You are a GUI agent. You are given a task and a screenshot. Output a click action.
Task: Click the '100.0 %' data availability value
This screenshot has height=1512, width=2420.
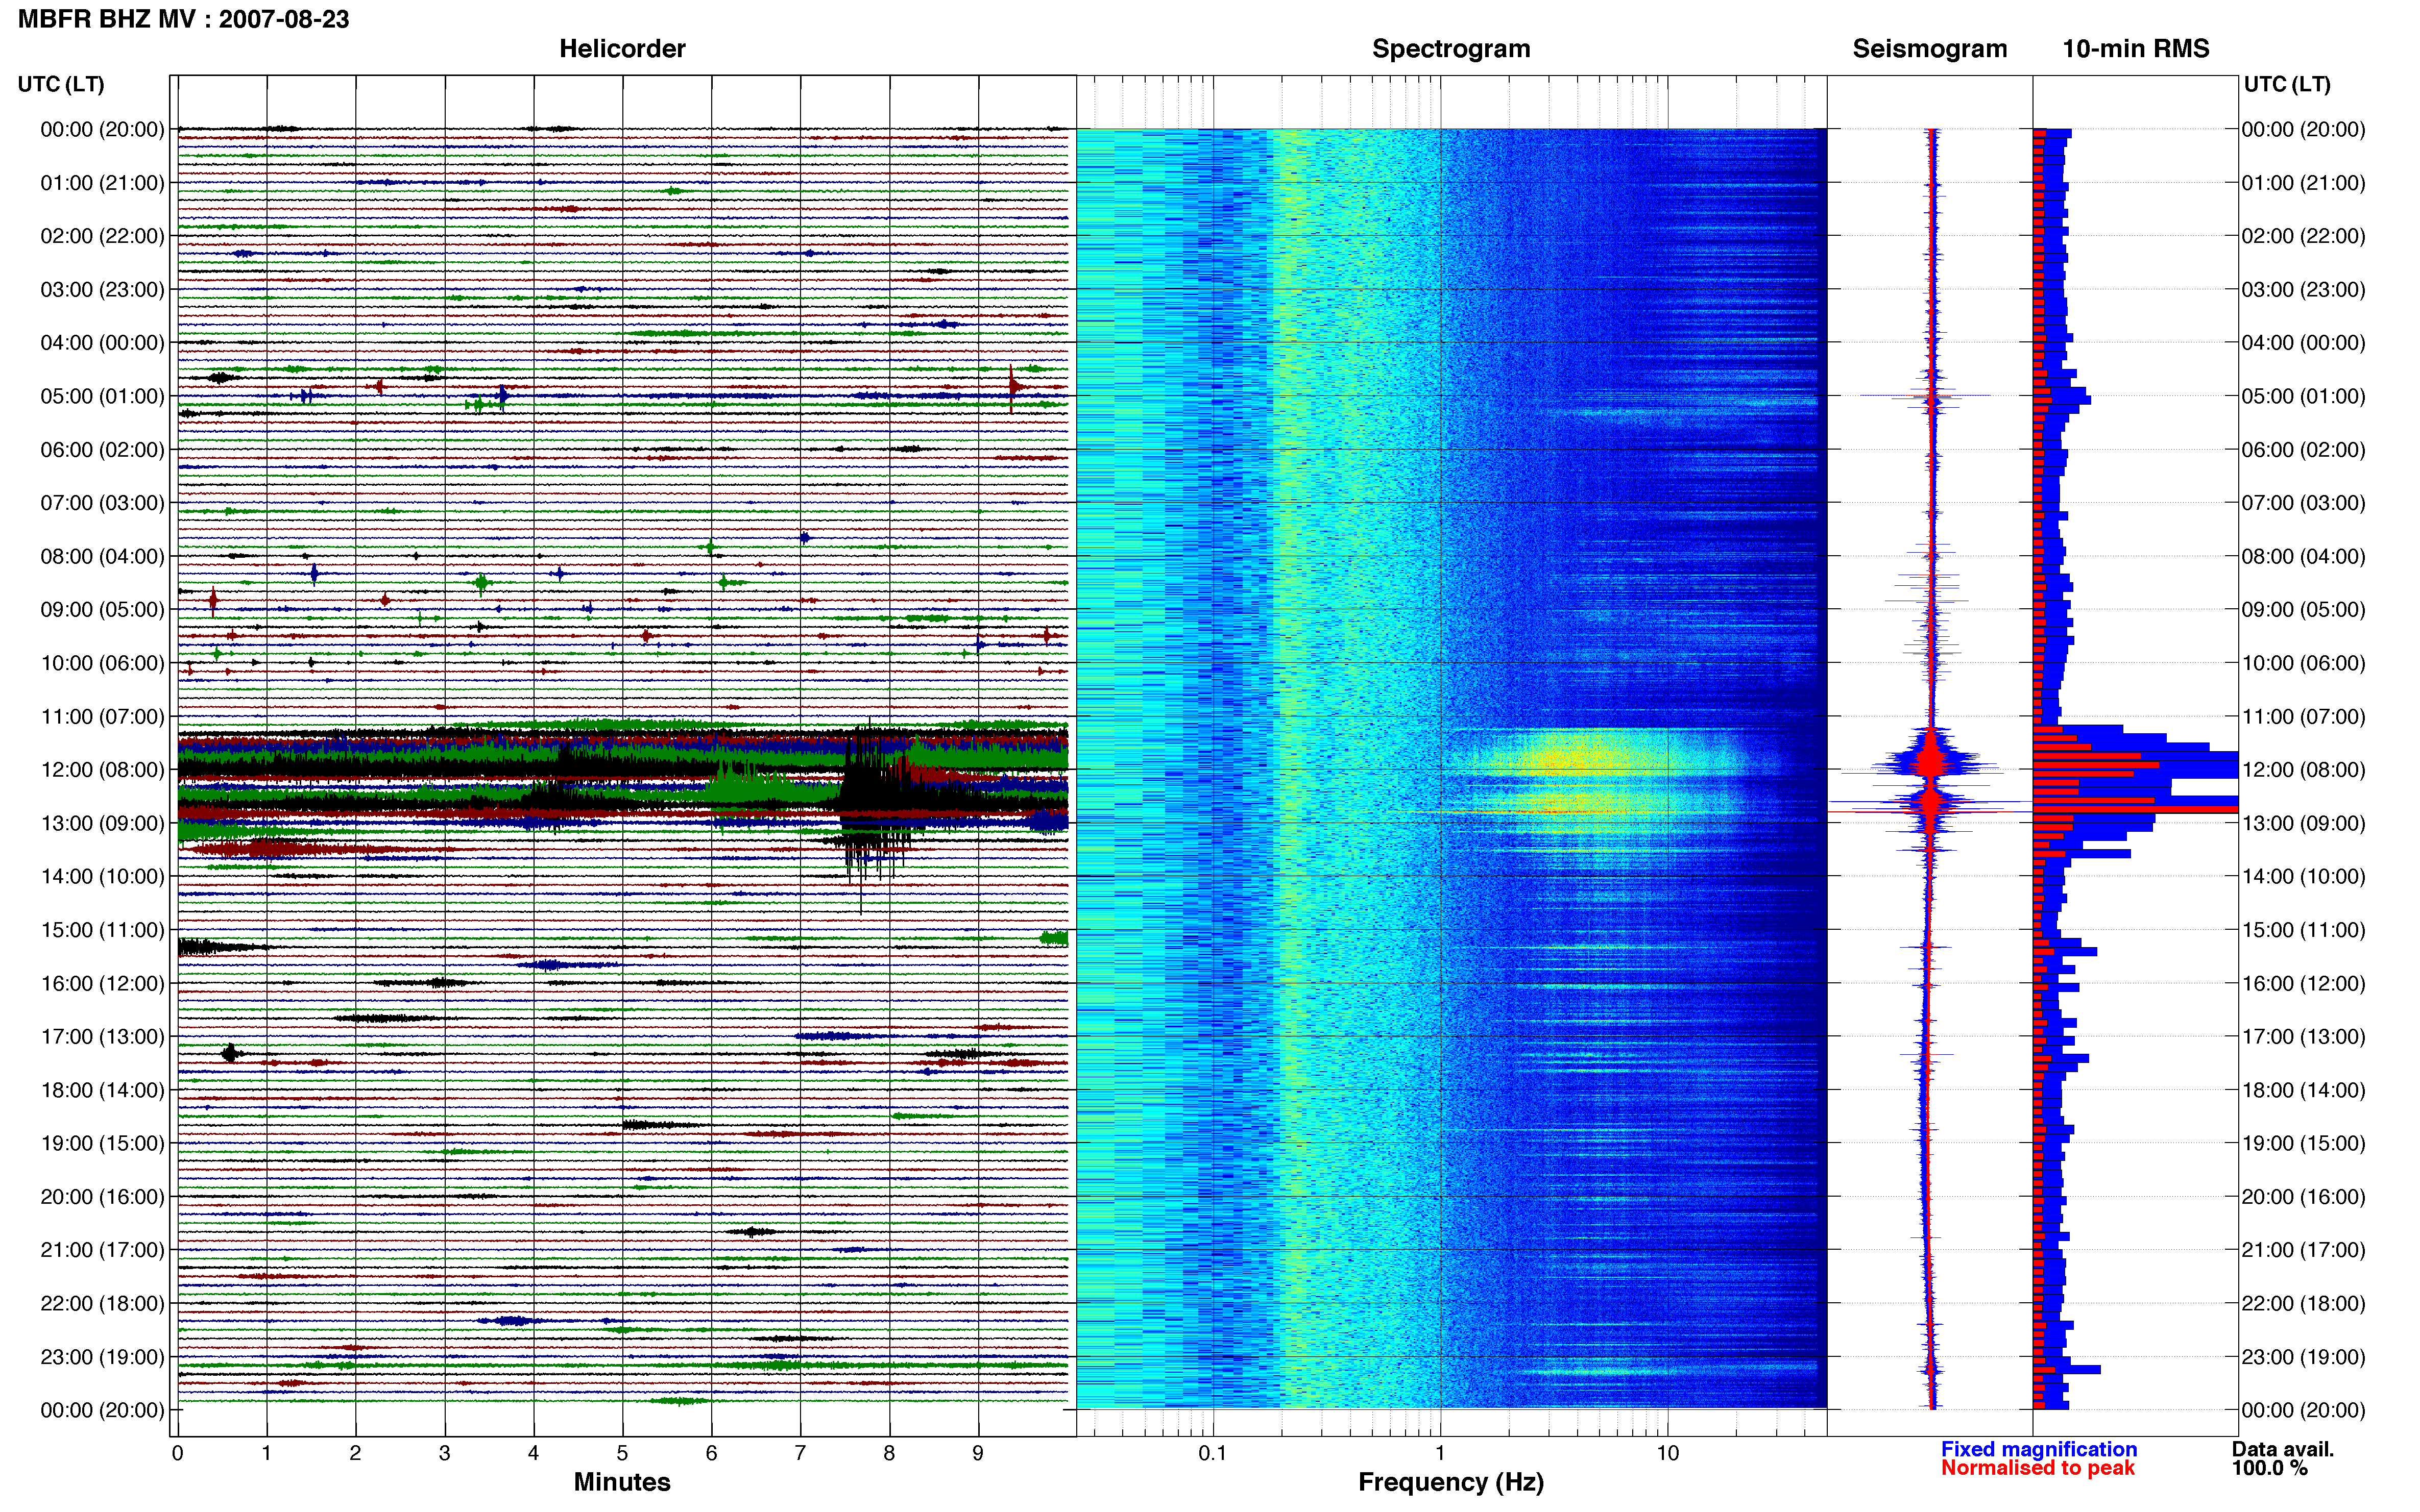pyautogui.click(x=2270, y=1468)
